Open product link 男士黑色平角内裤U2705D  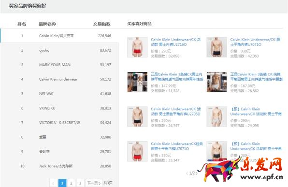[x=176, y=111]
